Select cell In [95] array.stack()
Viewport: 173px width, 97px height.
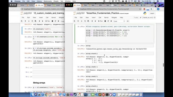[119, 54]
